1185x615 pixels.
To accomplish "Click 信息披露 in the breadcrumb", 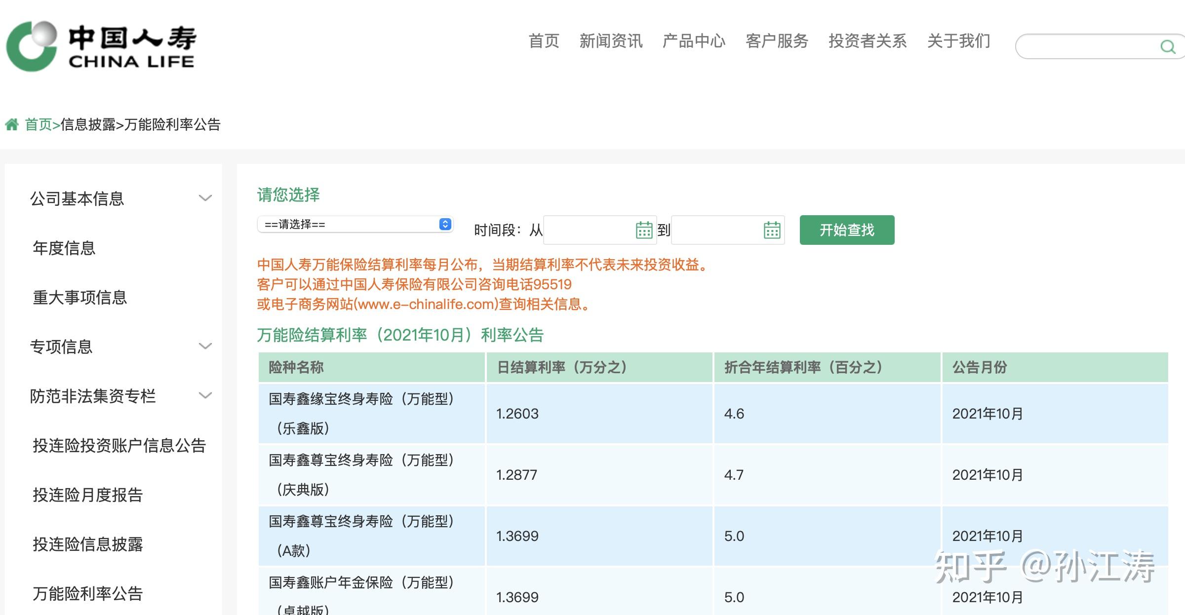I will tap(88, 124).
